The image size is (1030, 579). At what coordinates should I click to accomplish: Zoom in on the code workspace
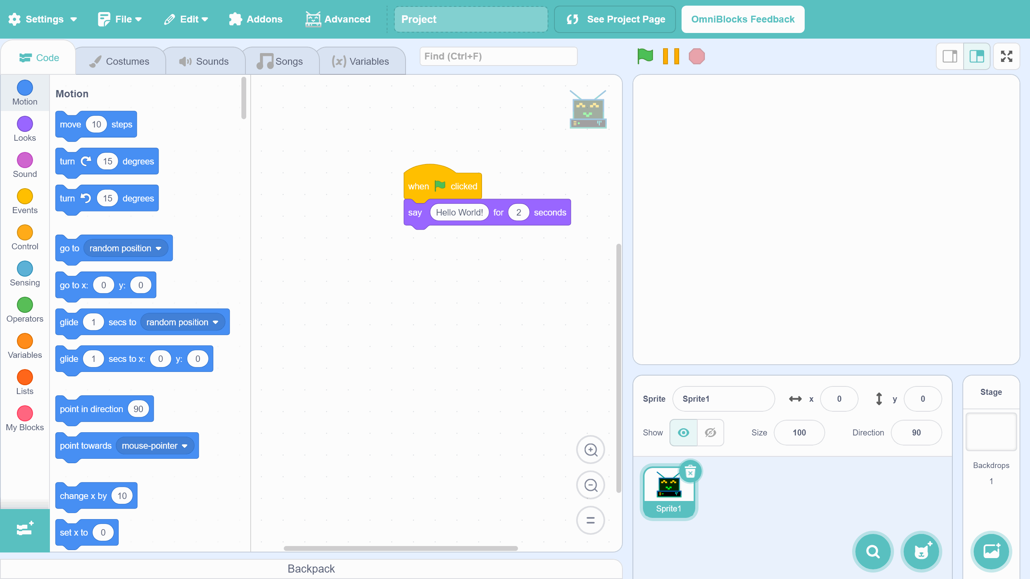590,450
